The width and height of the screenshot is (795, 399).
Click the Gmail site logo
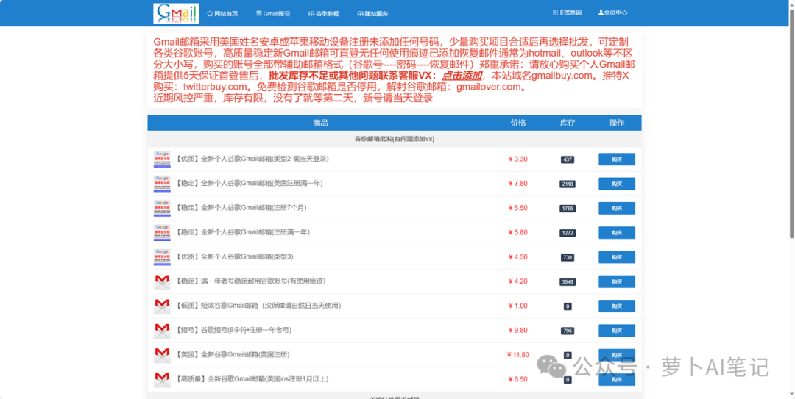click(176, 14)
